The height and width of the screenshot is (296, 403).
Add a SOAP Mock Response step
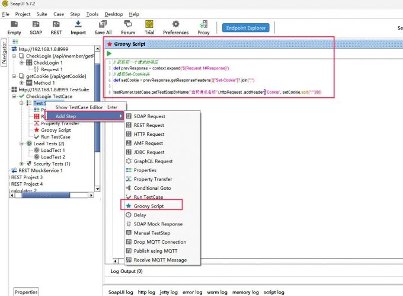162,224
